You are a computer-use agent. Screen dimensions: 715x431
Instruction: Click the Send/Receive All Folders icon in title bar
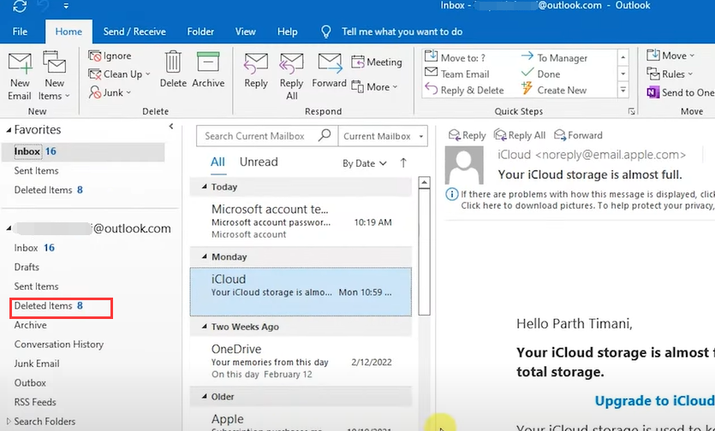tap(20, 6)
